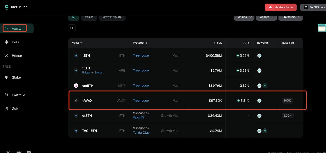Expand the Assets dropdown

(x=267, y=17)
